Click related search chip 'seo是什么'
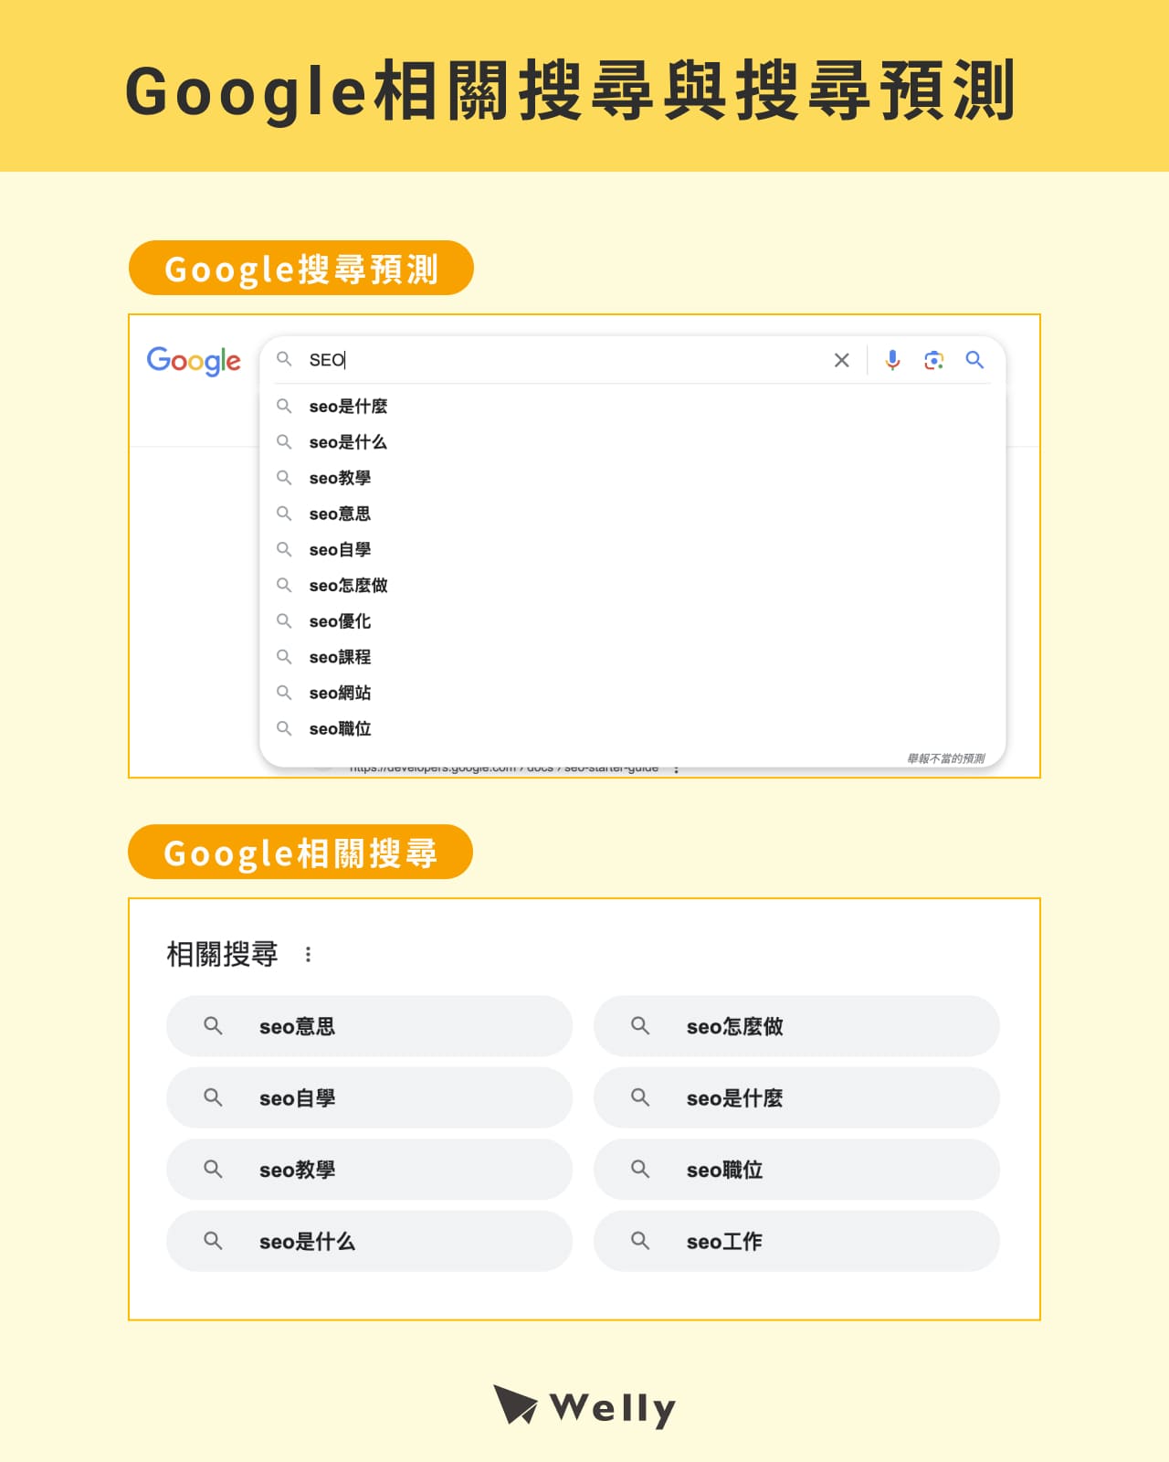1169x1462 pixels. 369,1241
